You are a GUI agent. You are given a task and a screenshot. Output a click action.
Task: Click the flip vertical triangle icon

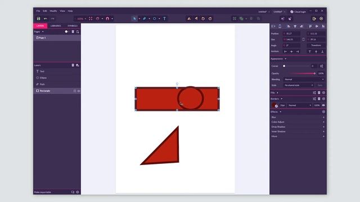pyautogui.click(x=189, y=19)
